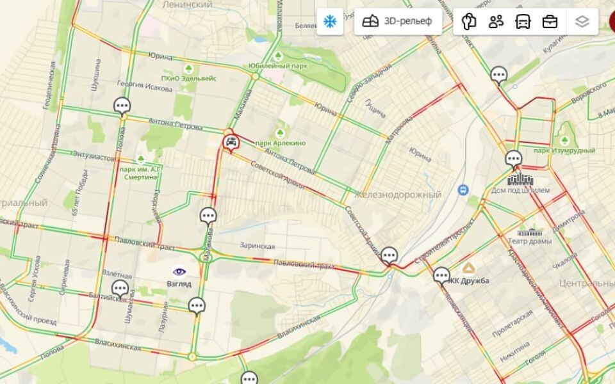Viewport: 615px width, 384px height.
Task: Click the Юбилейный парк tree icon
Action: pyautogui.click(x=278, y=57)
